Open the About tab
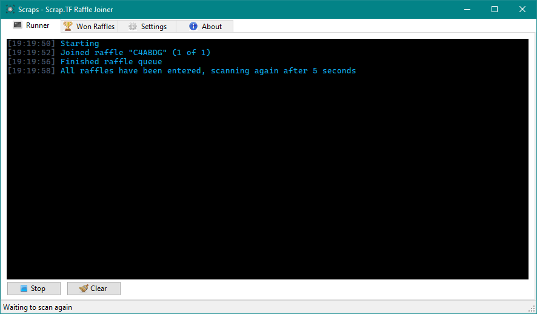Screen dimensions: 537x314 205,26
